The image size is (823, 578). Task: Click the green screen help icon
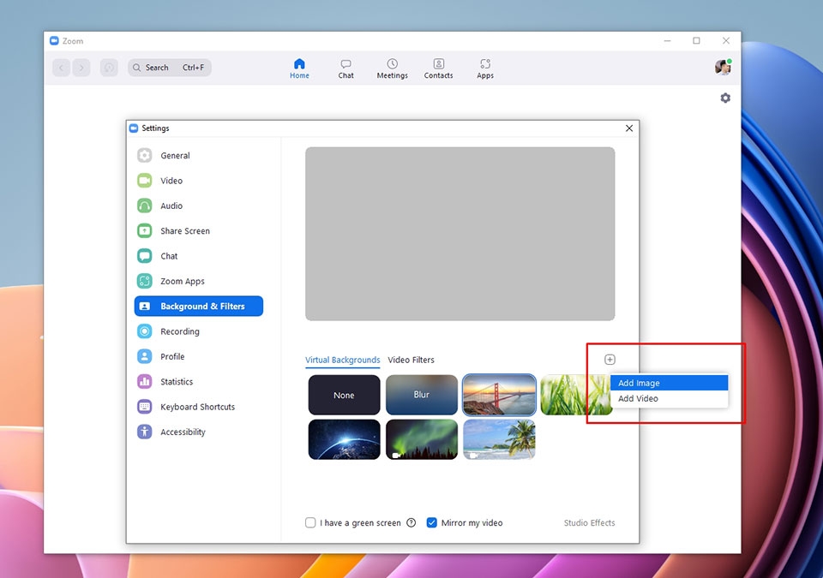(x=411, y=523)
